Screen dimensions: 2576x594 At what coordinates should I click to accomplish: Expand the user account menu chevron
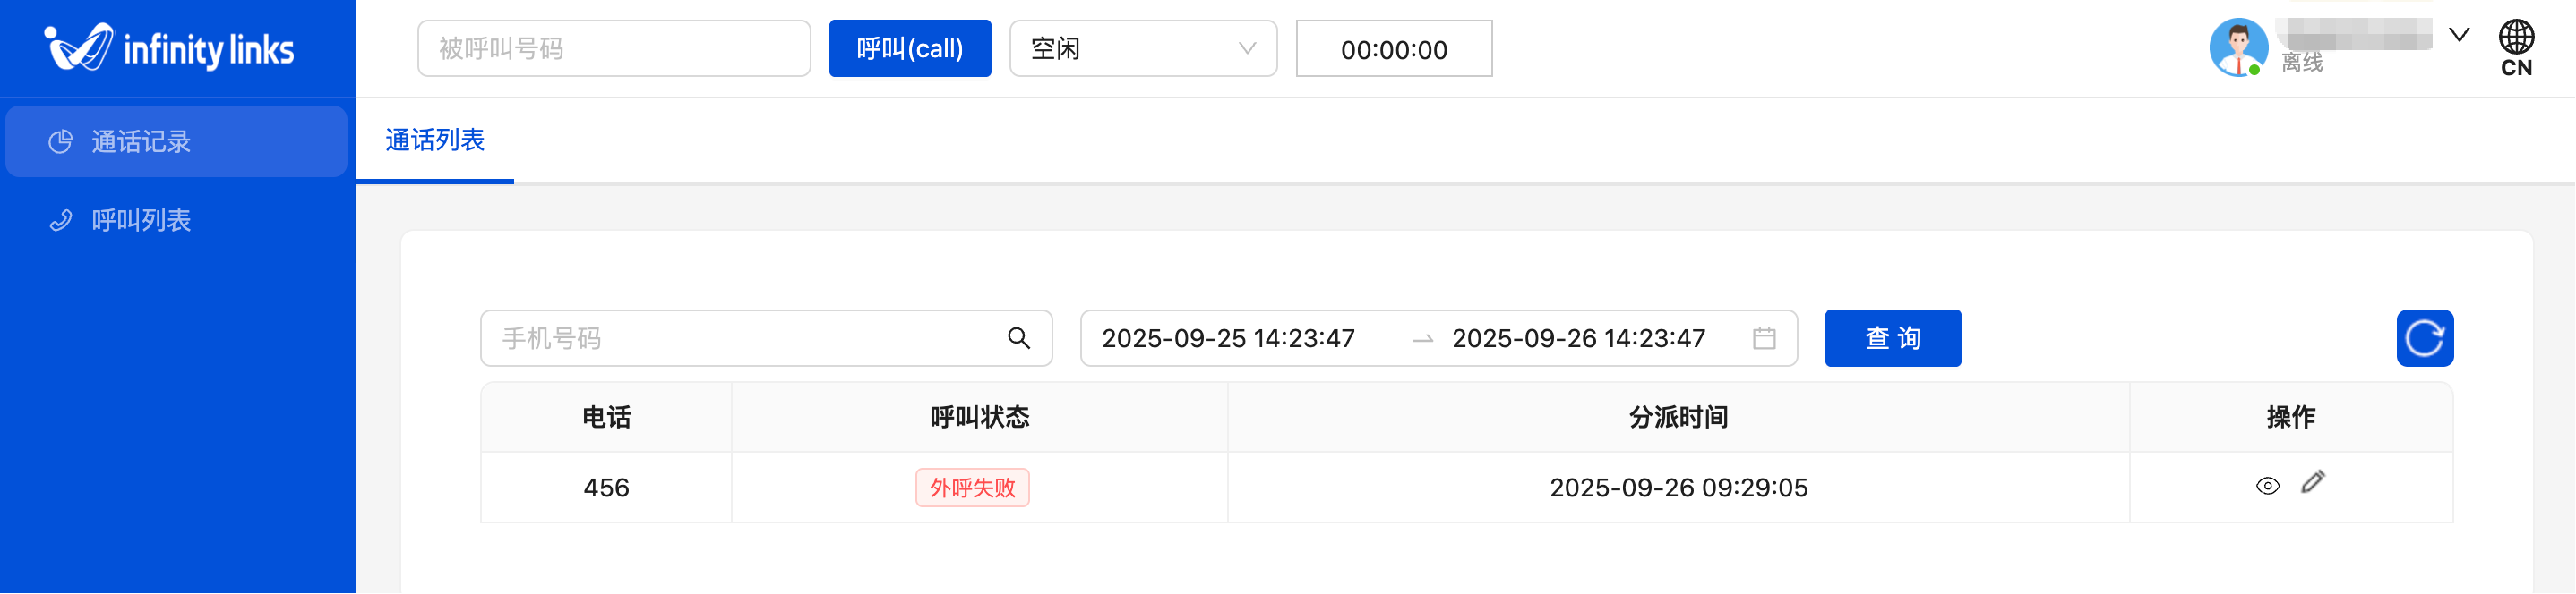(2459, 35)
